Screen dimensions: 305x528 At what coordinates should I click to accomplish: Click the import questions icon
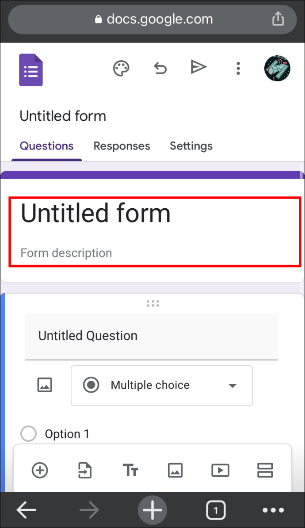pyautogui.click(x=85, y=470)
